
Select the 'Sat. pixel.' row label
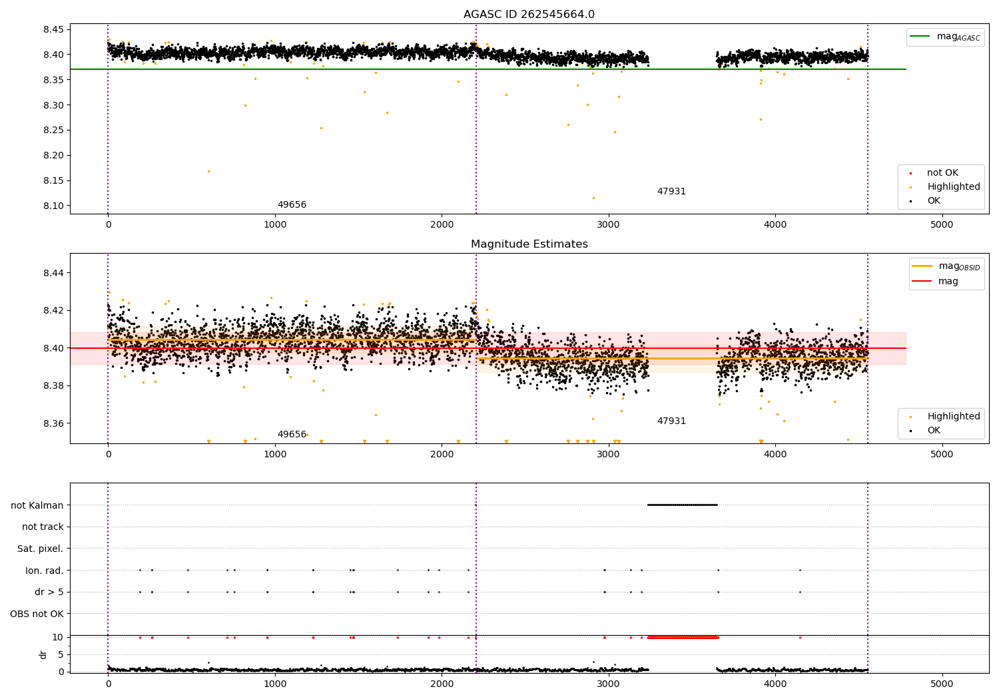pyautogui.click(x=40, y=549)
